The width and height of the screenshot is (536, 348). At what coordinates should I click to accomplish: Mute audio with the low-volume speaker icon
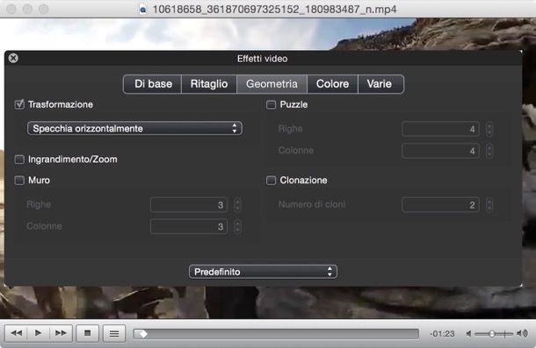coord(469,334)
